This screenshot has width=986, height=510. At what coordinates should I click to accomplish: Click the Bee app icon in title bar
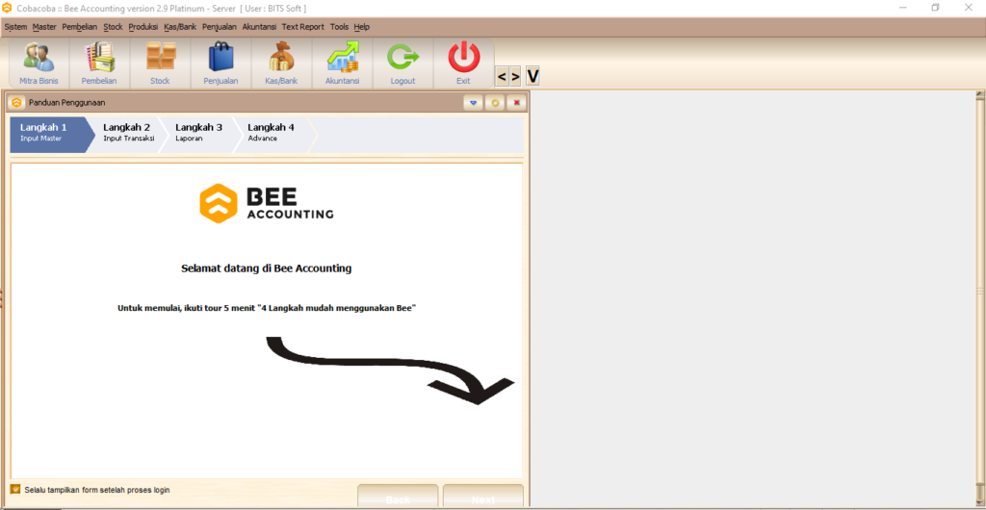coord(7,8)
